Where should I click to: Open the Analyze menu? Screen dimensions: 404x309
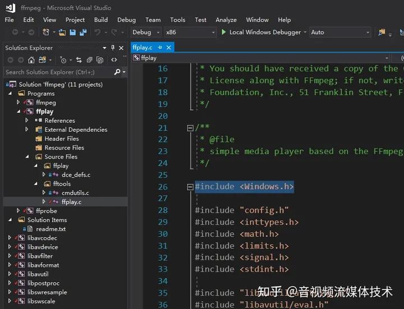point(226,20)
